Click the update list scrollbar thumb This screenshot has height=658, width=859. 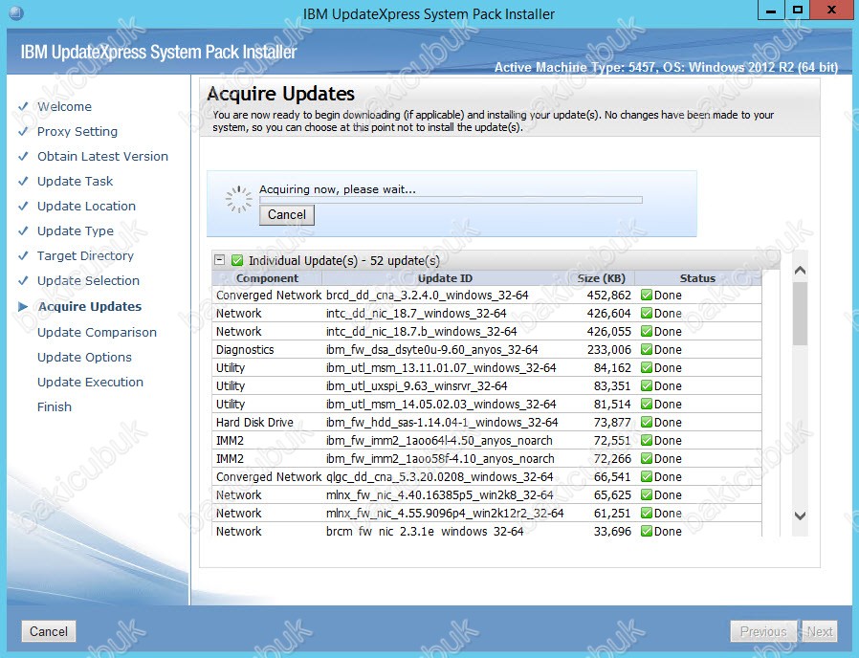(800, 314)
